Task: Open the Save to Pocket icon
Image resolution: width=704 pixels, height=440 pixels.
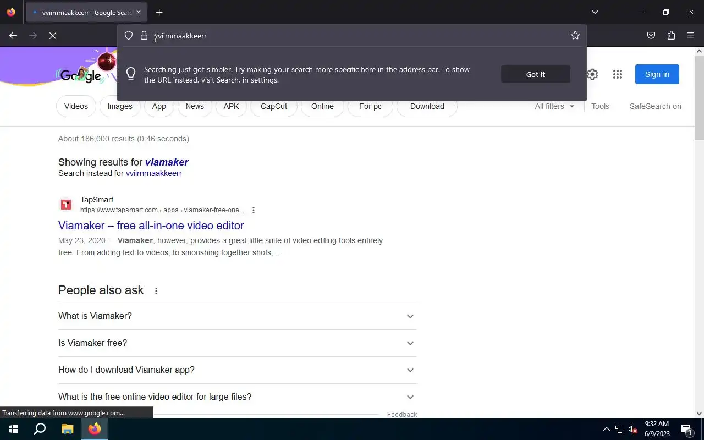Action: pos(651,36)
